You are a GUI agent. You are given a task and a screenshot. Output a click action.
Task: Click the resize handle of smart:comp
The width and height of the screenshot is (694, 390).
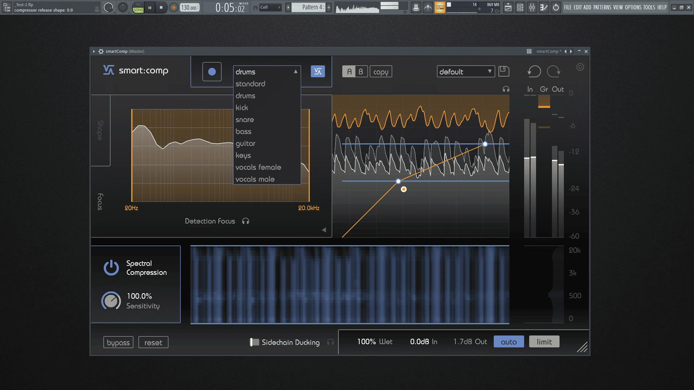(582, 347)
